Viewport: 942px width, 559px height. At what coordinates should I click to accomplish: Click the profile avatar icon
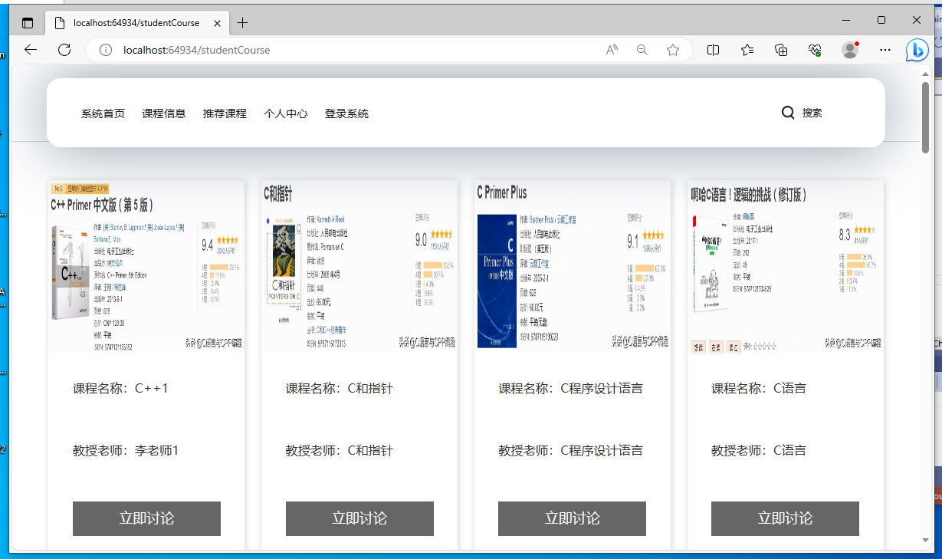tap(850, 50)
